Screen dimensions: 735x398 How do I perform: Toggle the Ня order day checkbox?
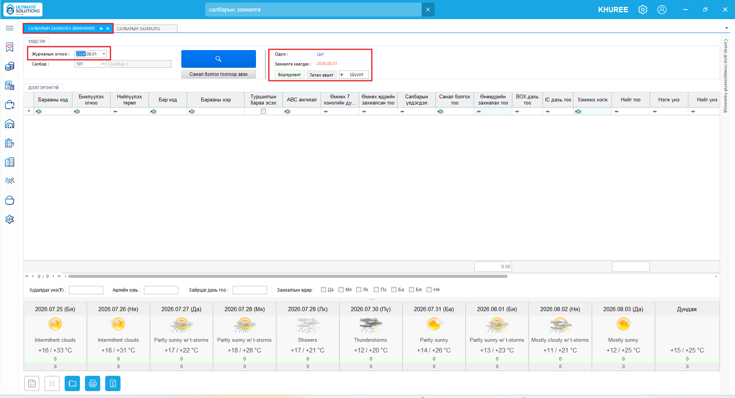click(x=429, y=290)
